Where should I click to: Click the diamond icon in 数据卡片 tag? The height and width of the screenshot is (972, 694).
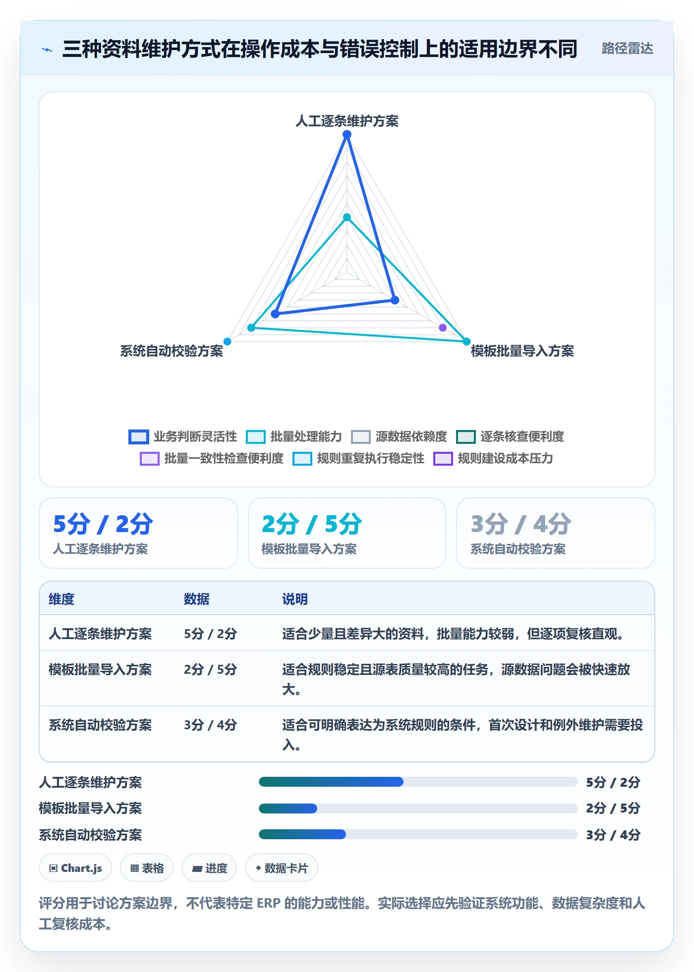[x=258, y=868]
